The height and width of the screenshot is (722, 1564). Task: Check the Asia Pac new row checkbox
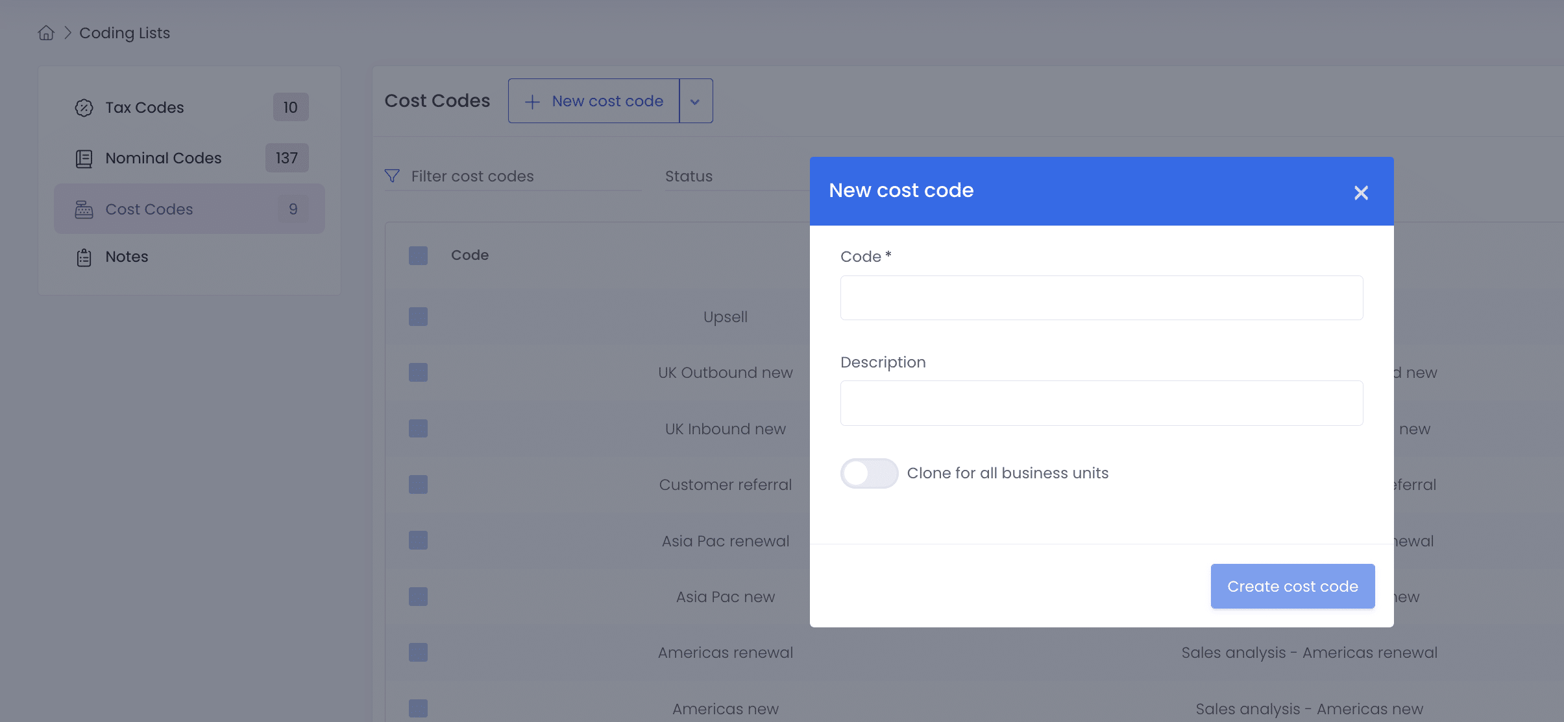pos(418,597)
